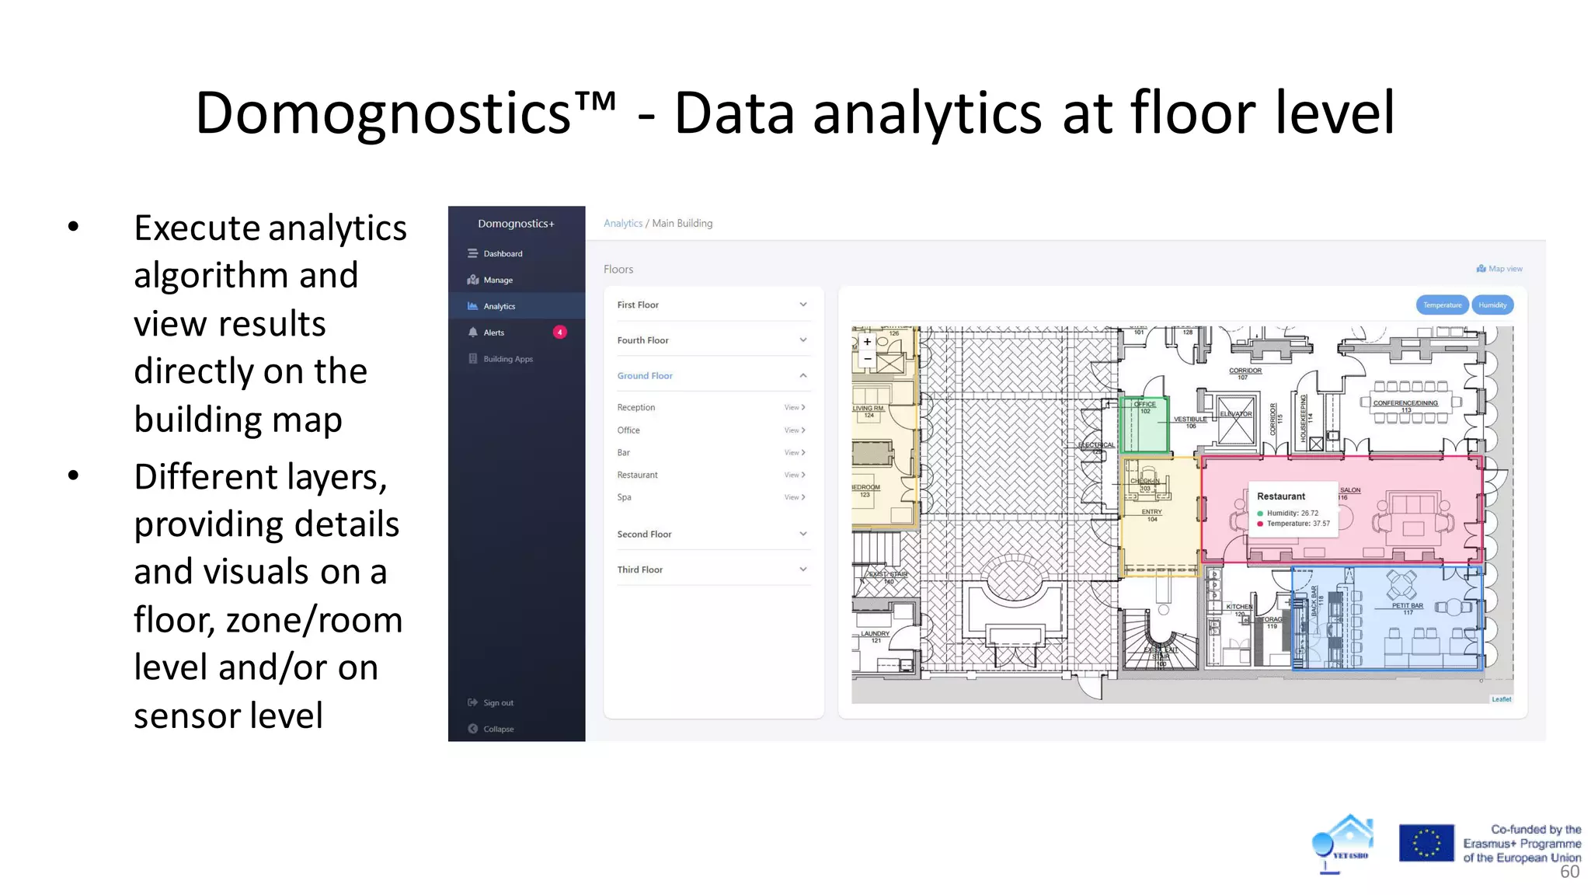Open the Dashboard sidebar icon
The height and width of the screenshot is (895, 1591).
pyautogui.click(x=472, y=253)
